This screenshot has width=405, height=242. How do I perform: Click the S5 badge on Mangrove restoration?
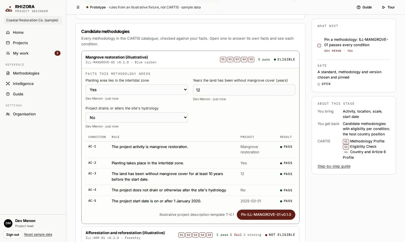251,59
